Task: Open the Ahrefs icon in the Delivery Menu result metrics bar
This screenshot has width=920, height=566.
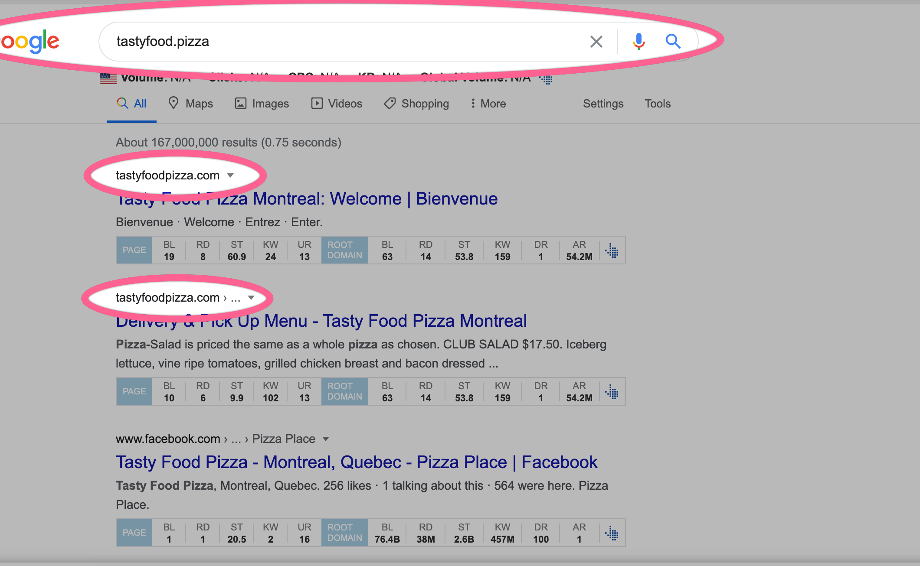Action: [612, 392]
